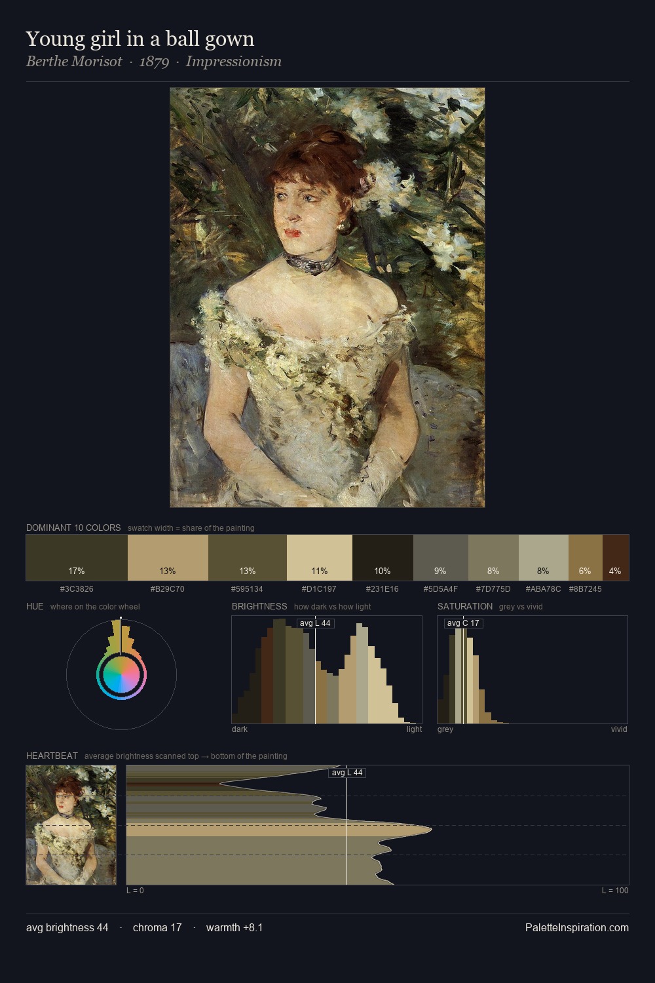Click the chroma 17 footer stat
This screenshot has height=983, width=655.
pos(157,927)
